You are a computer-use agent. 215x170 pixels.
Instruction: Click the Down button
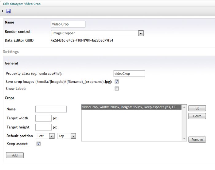click(197, 116)
